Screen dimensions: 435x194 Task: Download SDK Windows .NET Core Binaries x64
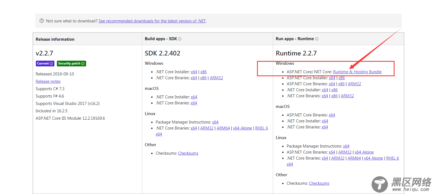click(x=194, y=78)
